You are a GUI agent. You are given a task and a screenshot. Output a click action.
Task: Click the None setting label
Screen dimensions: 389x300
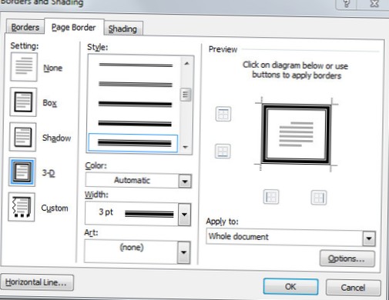pyautogui.click(x=52, y=68)
